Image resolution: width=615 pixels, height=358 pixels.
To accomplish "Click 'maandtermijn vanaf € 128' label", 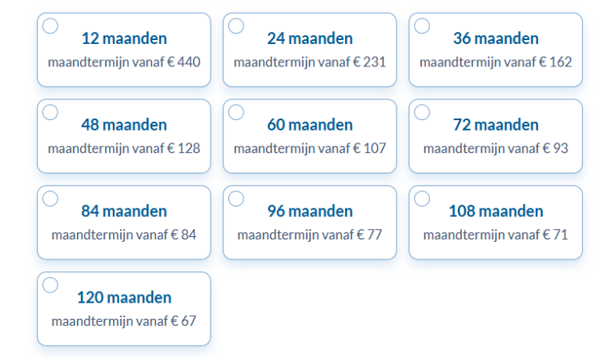I will [124, 148].
